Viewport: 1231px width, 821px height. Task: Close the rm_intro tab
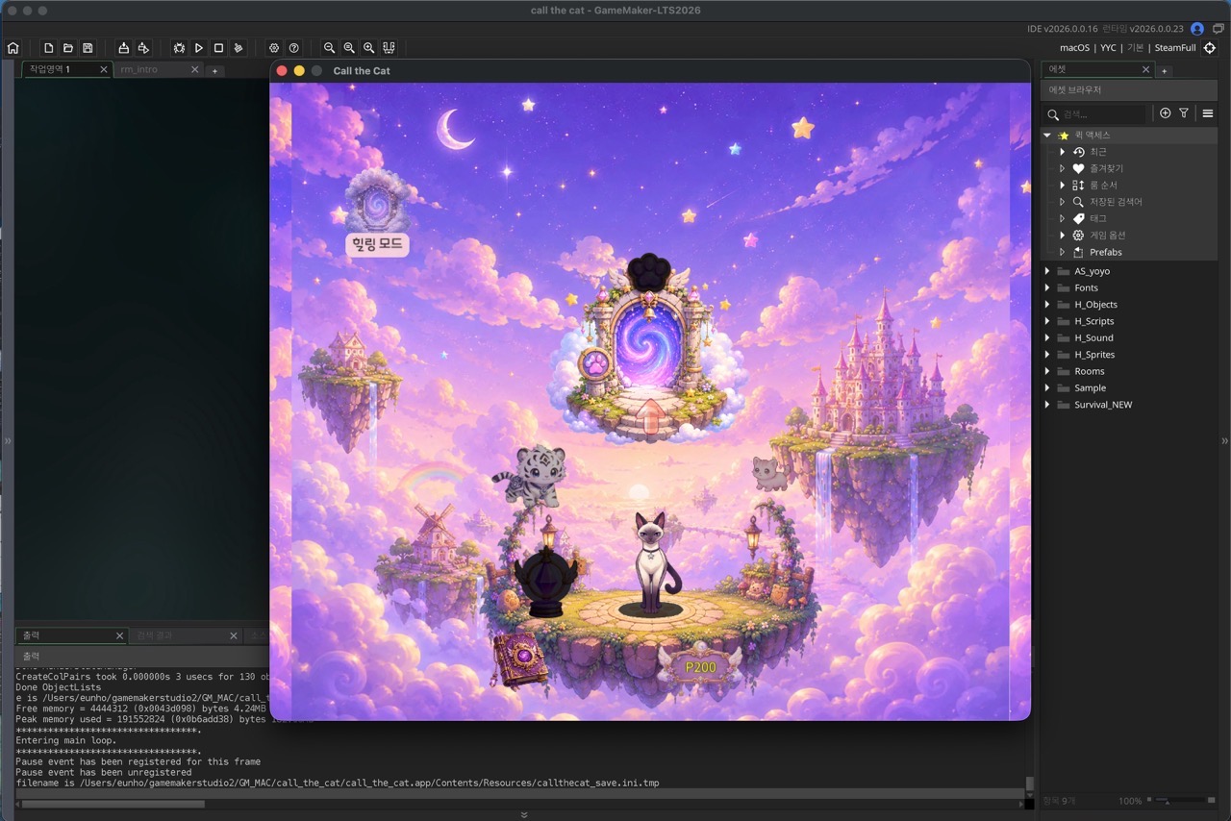[194, 69]
